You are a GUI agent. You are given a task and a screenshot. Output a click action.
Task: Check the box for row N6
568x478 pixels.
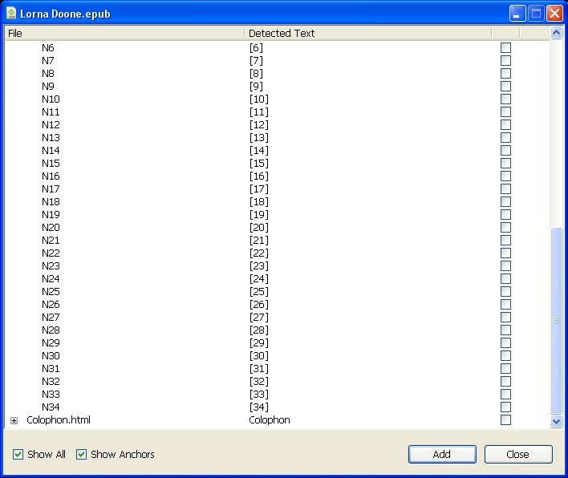point(505,48)
